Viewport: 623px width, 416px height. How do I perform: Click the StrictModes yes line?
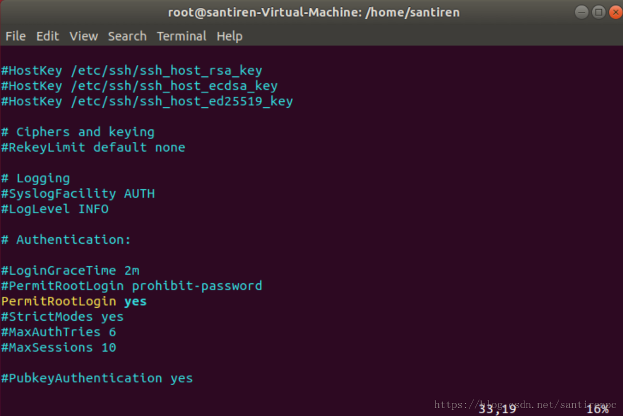(x=62, y=316)
